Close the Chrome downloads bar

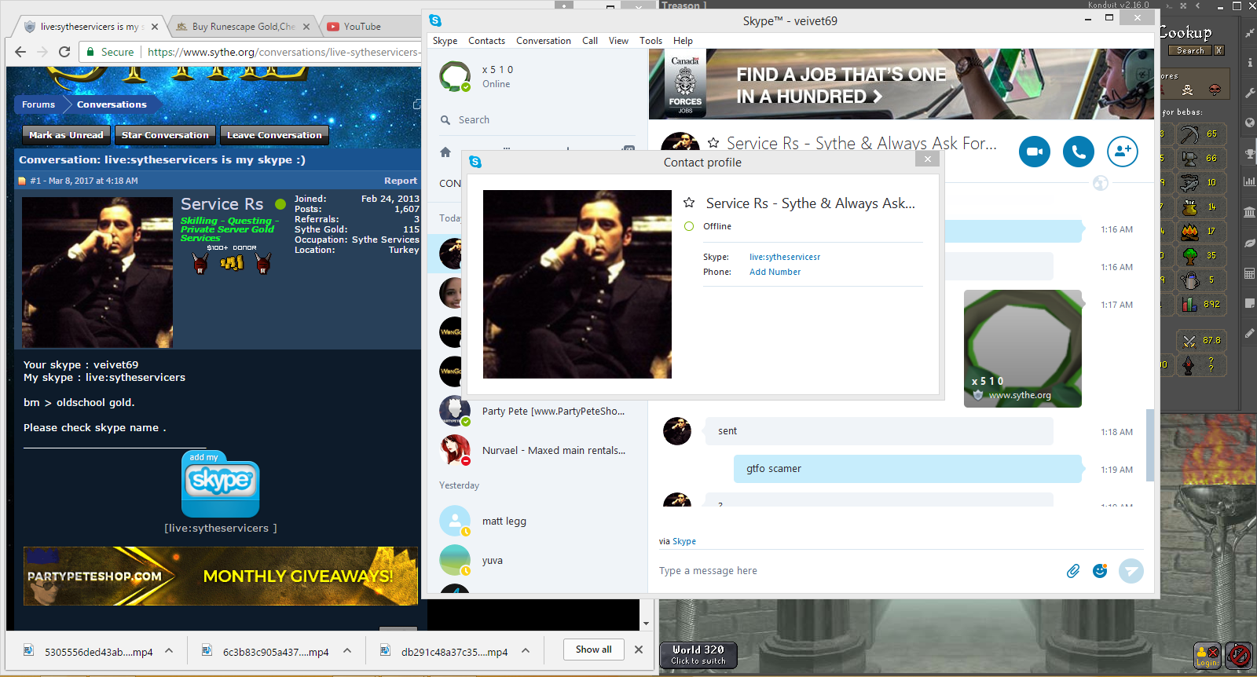coord(639,650)
